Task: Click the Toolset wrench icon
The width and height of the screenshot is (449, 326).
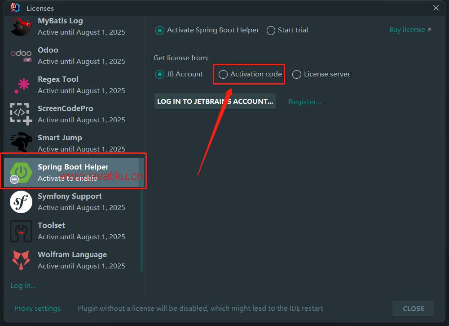Action: [21, 231]
